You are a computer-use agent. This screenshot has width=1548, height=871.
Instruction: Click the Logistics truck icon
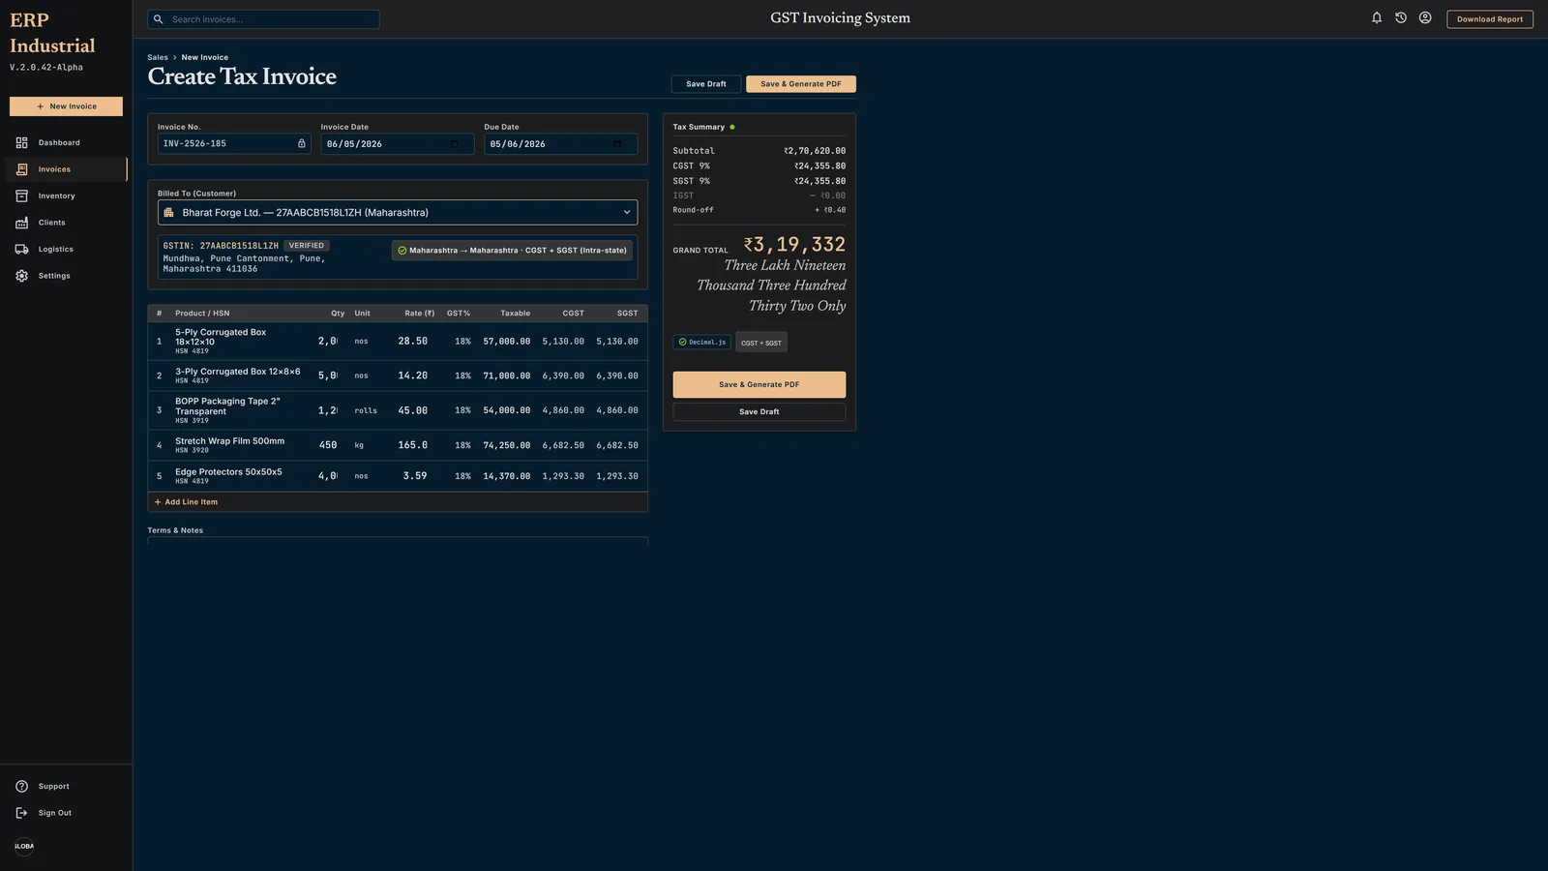coord(21,250)
